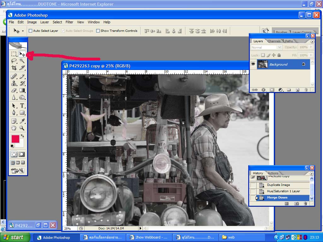
Task: Delete layer using Layers panel trash icon
Action: [x=306, y=90]
